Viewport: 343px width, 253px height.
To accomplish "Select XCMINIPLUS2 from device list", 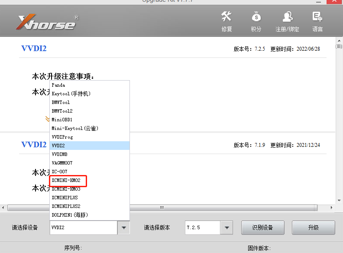I will [x=90, y=206].
